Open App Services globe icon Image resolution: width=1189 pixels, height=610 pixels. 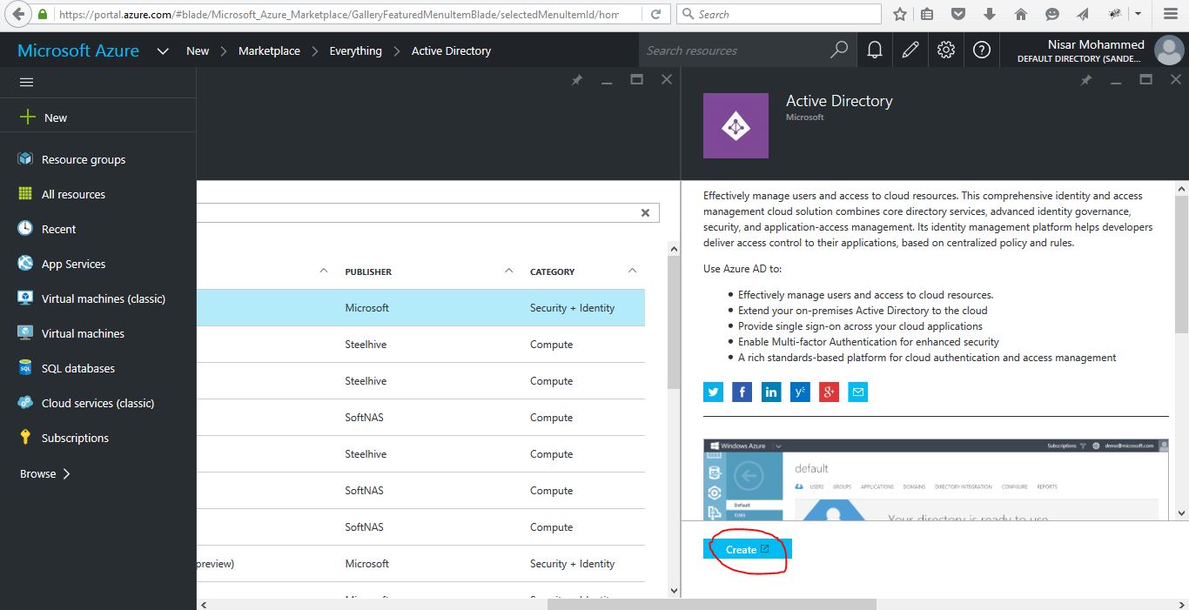click(x=25, y=264)
